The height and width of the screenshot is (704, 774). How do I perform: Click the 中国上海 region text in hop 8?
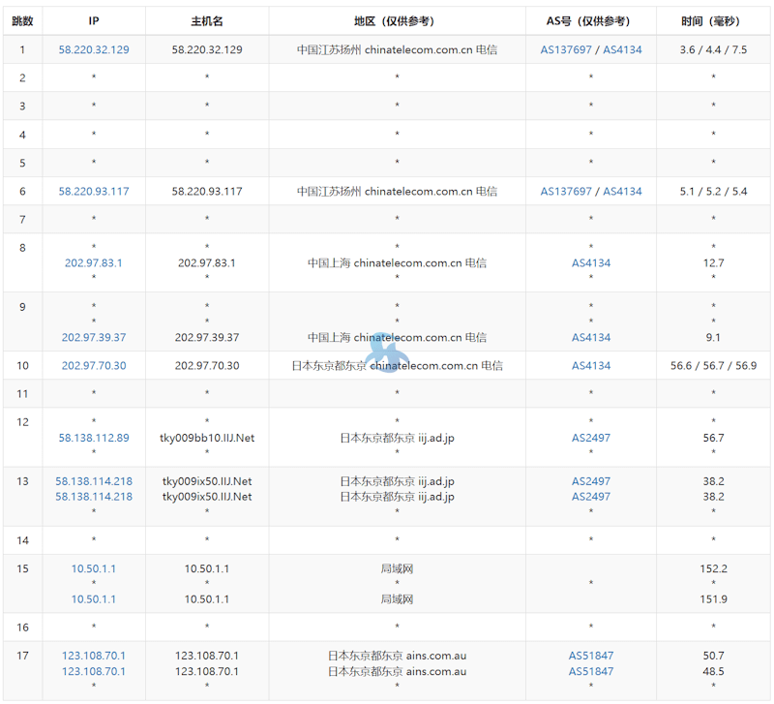click(x=329, y=263)
